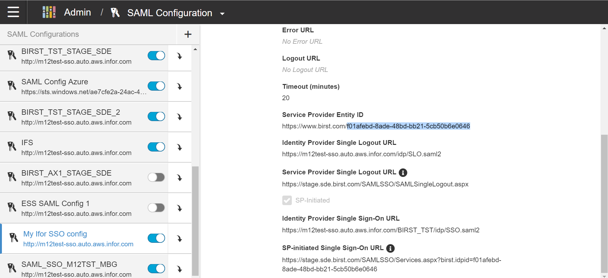Select the BIRST_TST_STAGE_SDE_2 configuration

coord(84,117)
